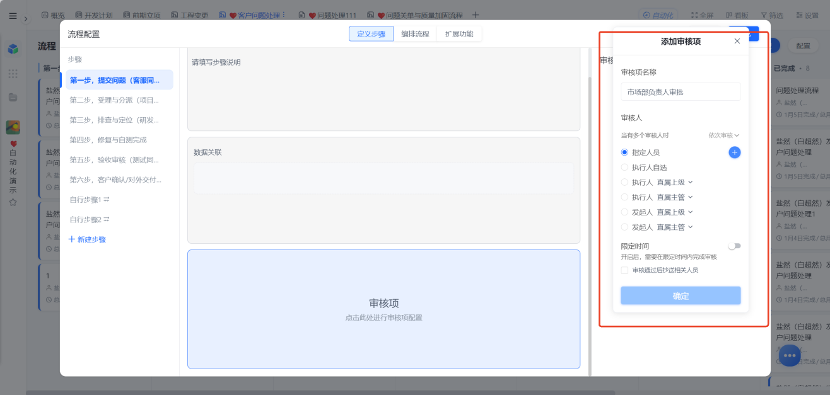
Task: Select step 第一步，提交问题
Action: [x=119, y=80]
